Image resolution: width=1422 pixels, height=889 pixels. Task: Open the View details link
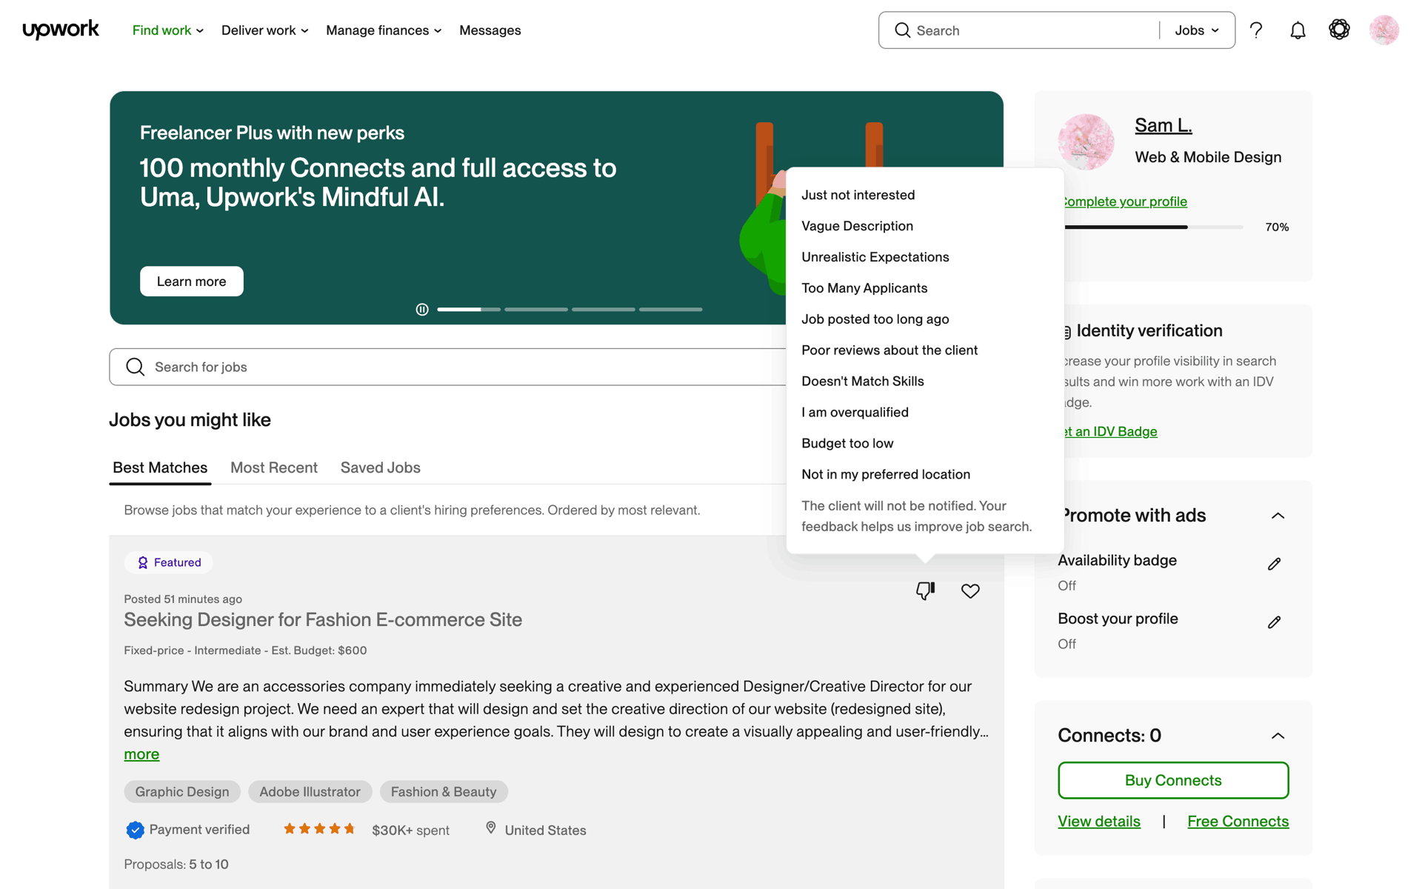(1099, 822)
